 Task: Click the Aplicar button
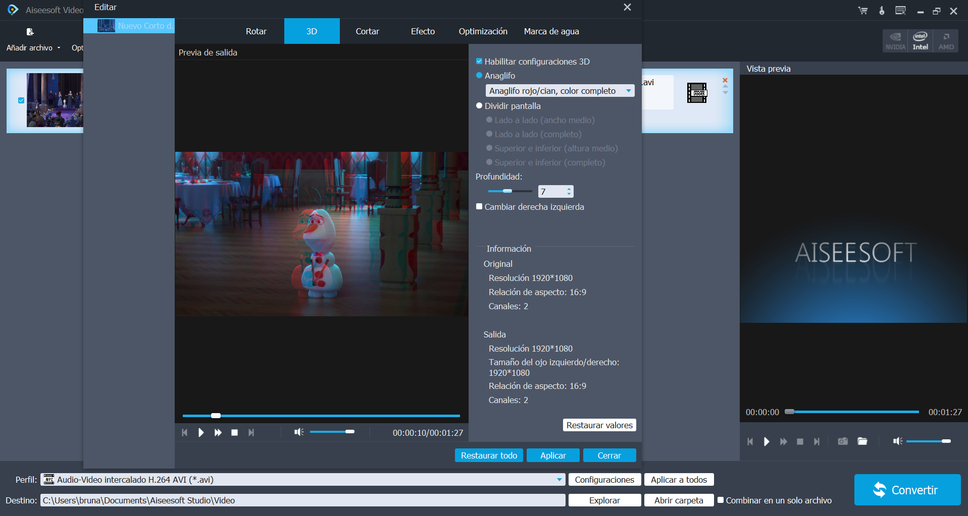[x=553, y=455]
